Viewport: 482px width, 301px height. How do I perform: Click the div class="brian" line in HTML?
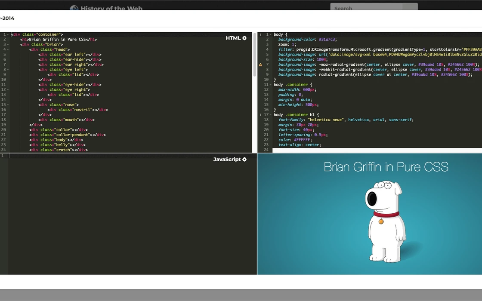click(x=41, y=45)
